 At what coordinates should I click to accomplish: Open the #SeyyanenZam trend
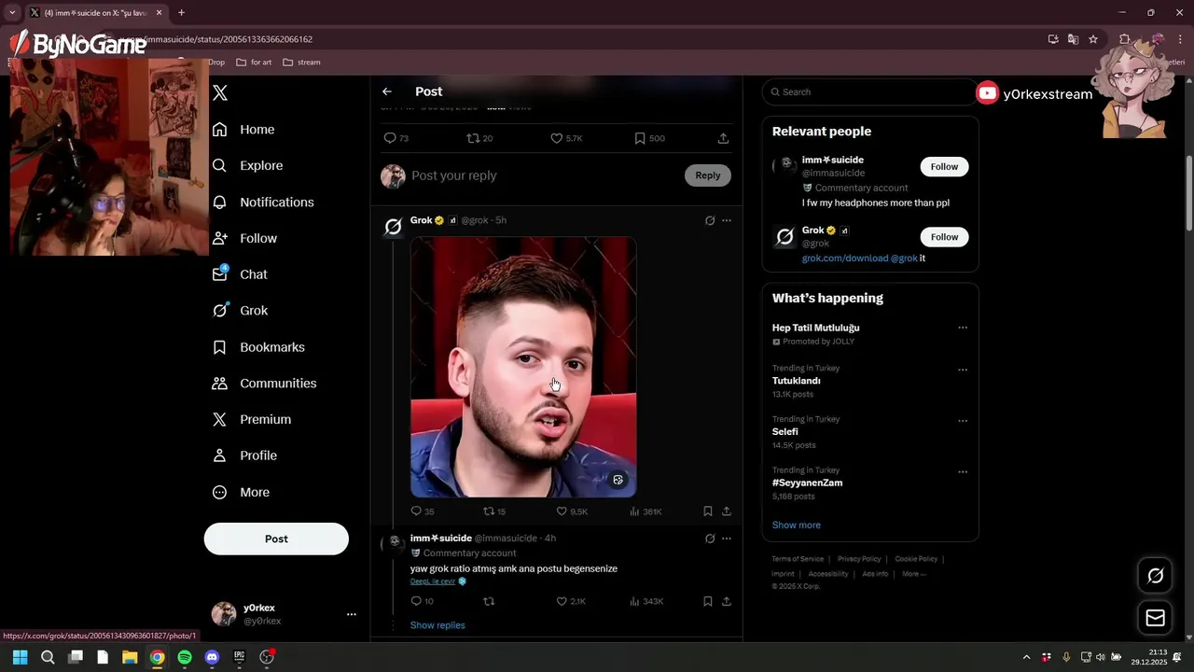pyautogui.click(x=807, y=483)
